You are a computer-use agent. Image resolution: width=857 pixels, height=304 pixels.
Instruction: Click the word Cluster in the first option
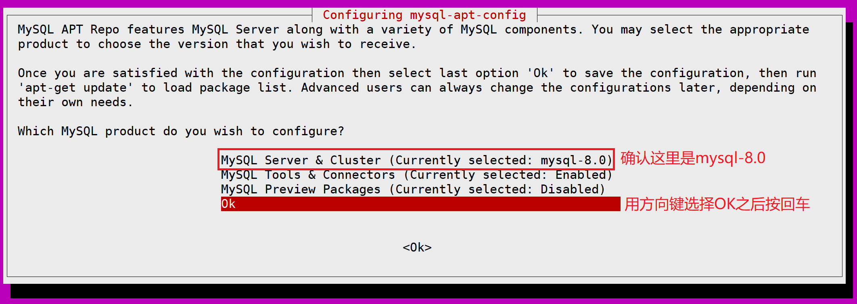355,160
